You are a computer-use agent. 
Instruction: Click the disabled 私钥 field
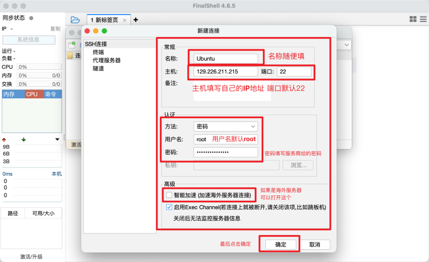coord(236,165)
